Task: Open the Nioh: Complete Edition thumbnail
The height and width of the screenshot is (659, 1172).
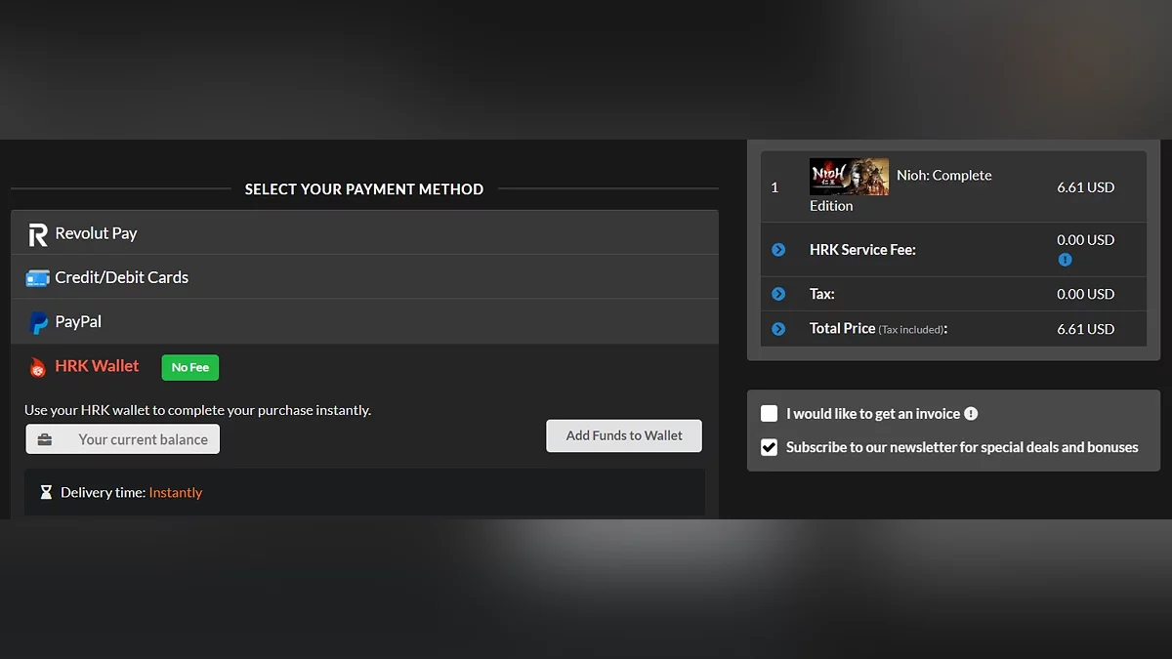Action: [849, 177]
